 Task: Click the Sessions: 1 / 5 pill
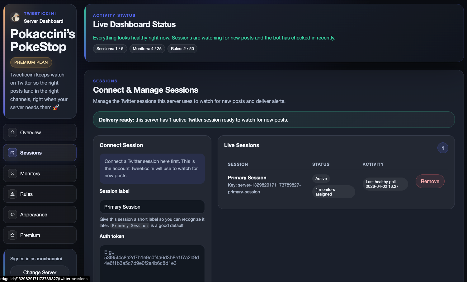pyautogui.click(x=110, y=49)
